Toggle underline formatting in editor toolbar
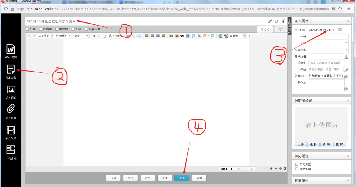Viewport: 356px width, 187px height. (x=104, y=36)
